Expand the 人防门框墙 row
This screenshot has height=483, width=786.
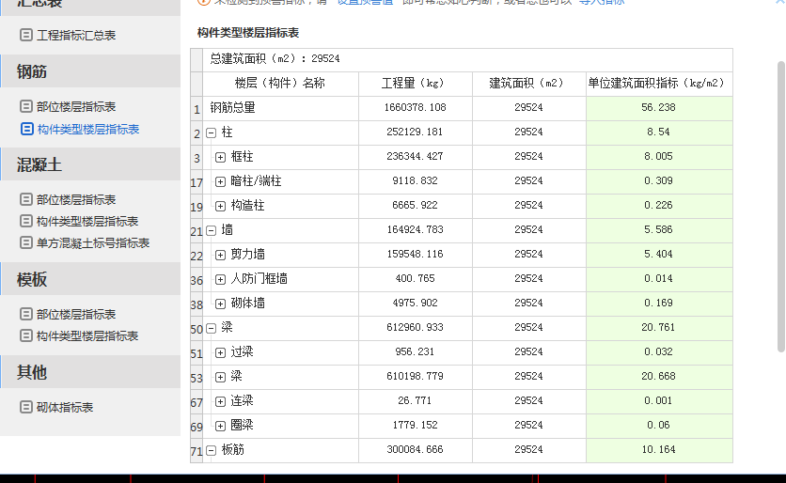[x=220, y=280]
